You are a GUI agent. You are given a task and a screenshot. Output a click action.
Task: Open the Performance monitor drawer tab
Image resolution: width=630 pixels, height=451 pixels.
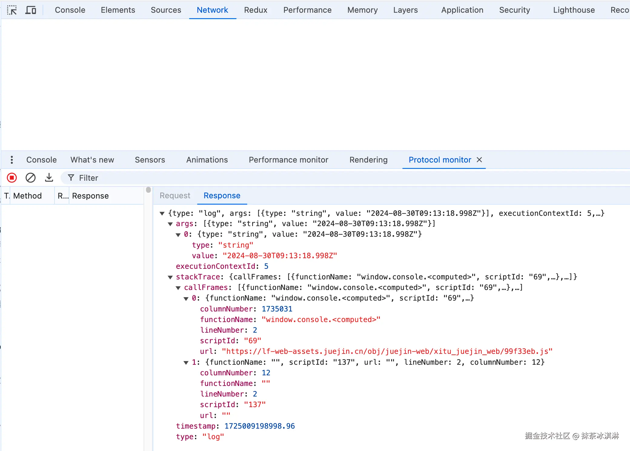click(288, 160)
